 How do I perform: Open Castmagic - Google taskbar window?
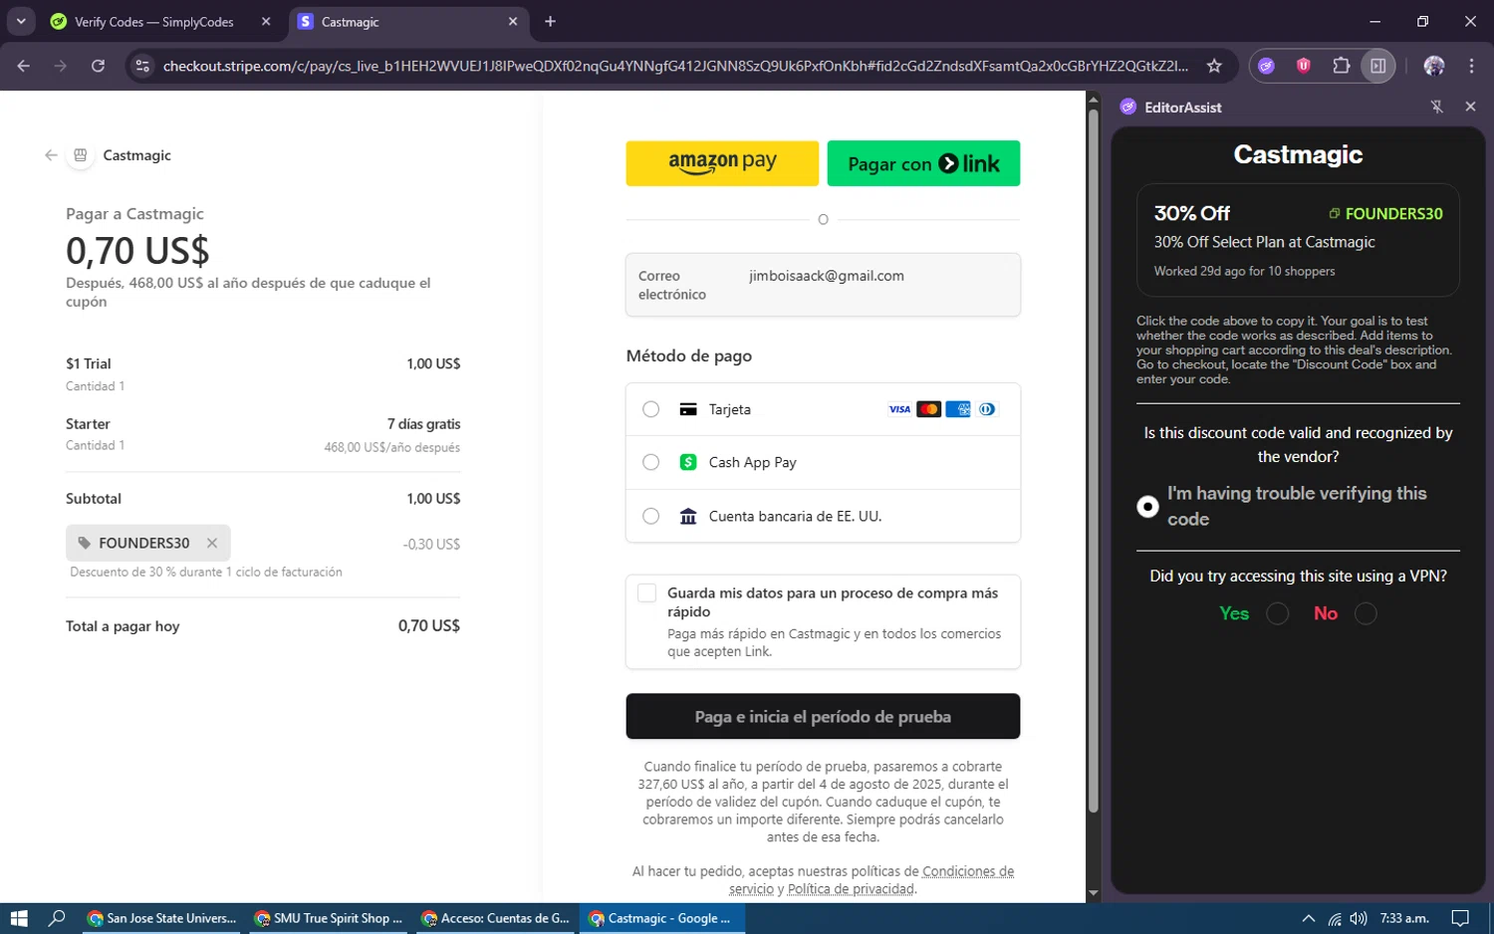663,918
